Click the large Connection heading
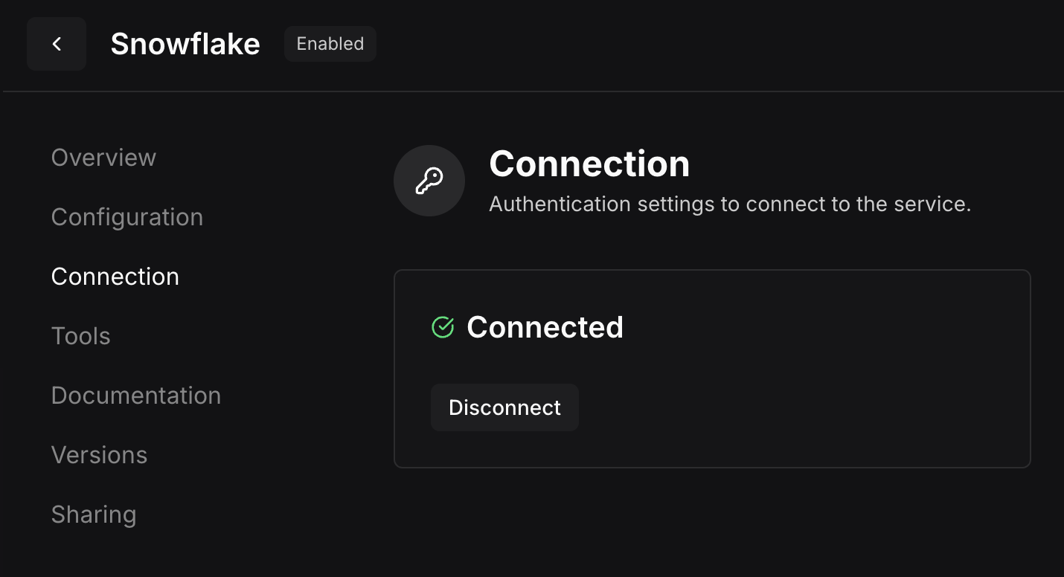 (589, 164)
